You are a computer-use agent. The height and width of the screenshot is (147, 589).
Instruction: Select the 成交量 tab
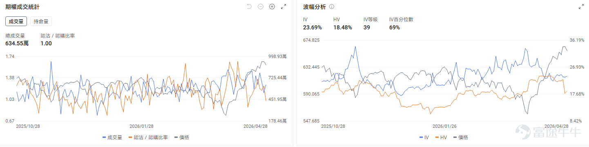tap(16, 21)
